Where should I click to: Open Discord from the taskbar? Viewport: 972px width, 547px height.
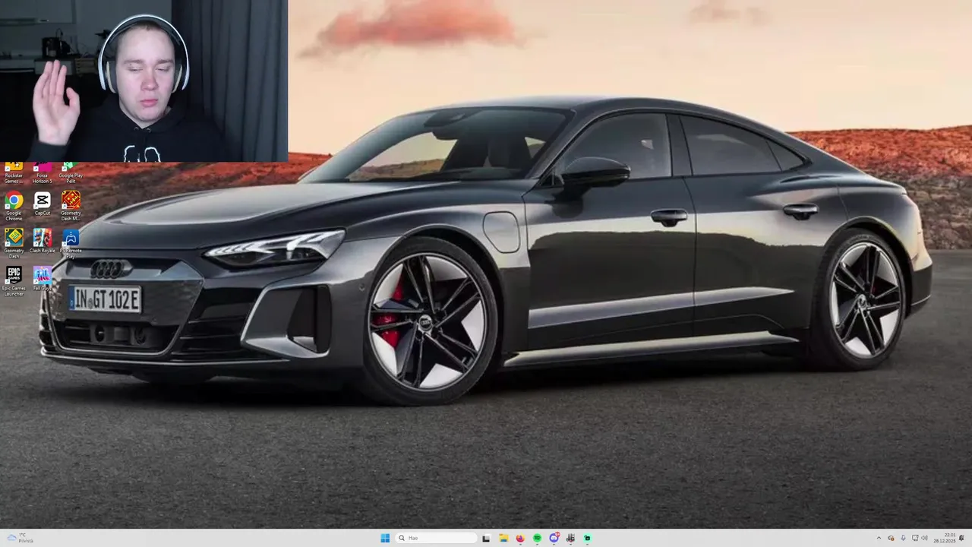click(554, 538)
